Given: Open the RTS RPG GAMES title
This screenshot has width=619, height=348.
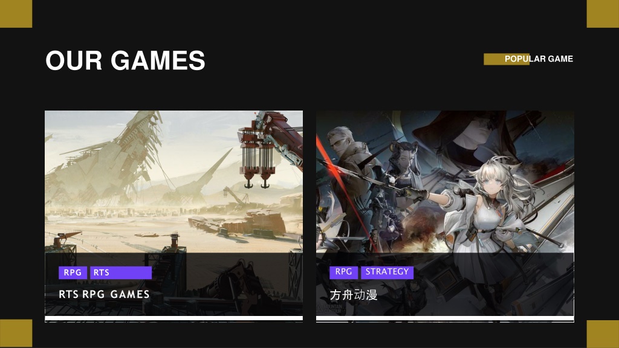Looking at the screenshot, I should (x=104, y=294).
